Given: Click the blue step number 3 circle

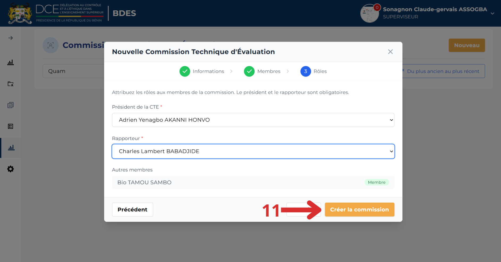Looking at the screenshot, I should [x=306, y=71].
